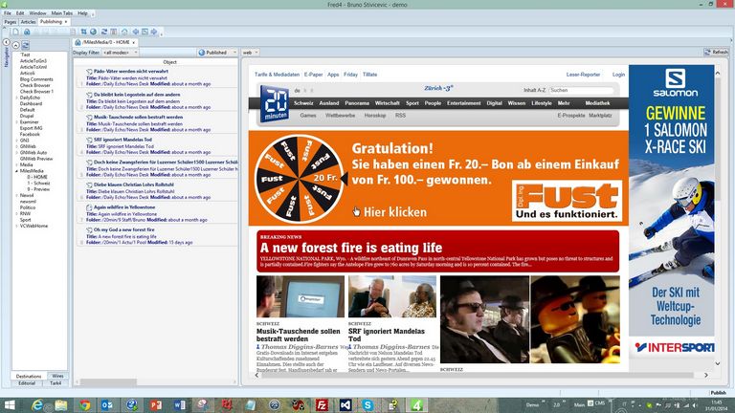Click the blue forward arrow toolbar icon
Image resolution: width=735 pixels, height=413 pixels.
[x=154, y=32]
